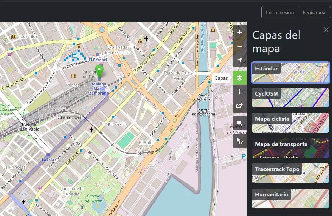Click the La Princesa neighborhood label
The height and width of the screenshot is (216, 332).
(14, 167)
